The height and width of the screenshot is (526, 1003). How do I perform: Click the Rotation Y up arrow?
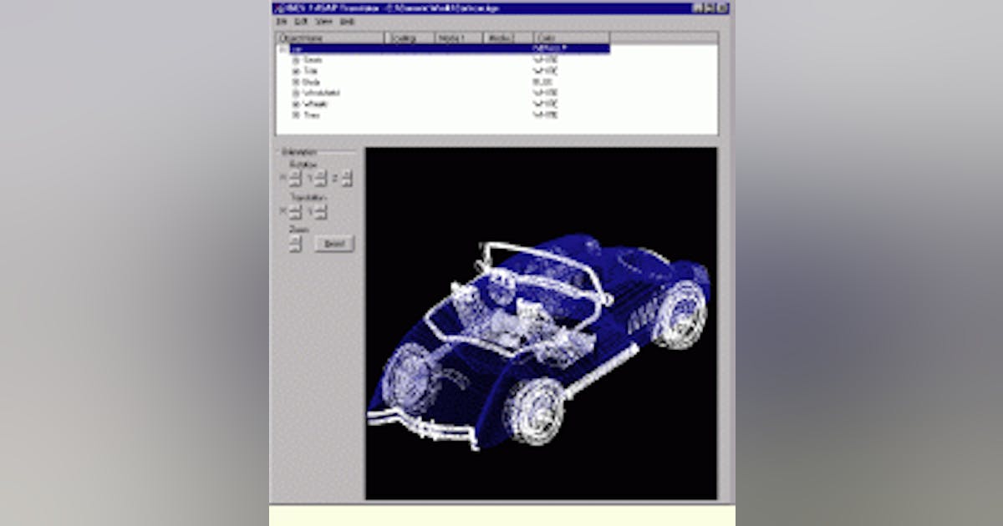(x=320, y=175)
